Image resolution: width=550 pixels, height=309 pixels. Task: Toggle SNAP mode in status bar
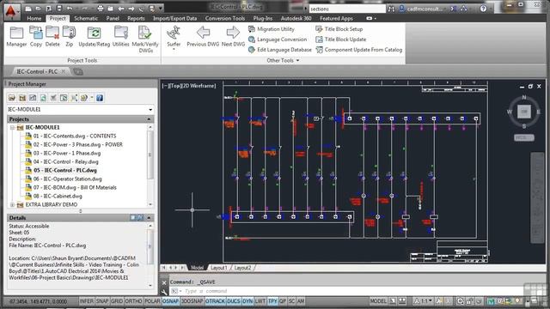click(102, 301)
